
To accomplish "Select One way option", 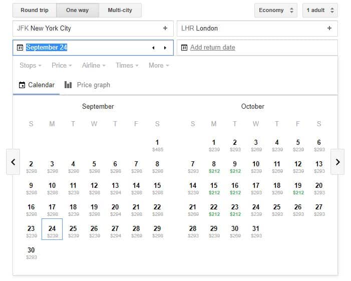I will [x=78, y=10].
